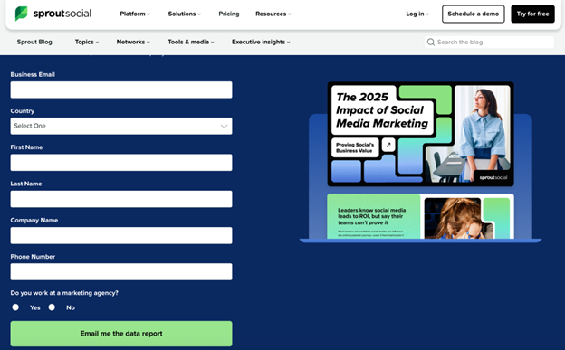Click the Last Name field

click(x=121, y=199)
